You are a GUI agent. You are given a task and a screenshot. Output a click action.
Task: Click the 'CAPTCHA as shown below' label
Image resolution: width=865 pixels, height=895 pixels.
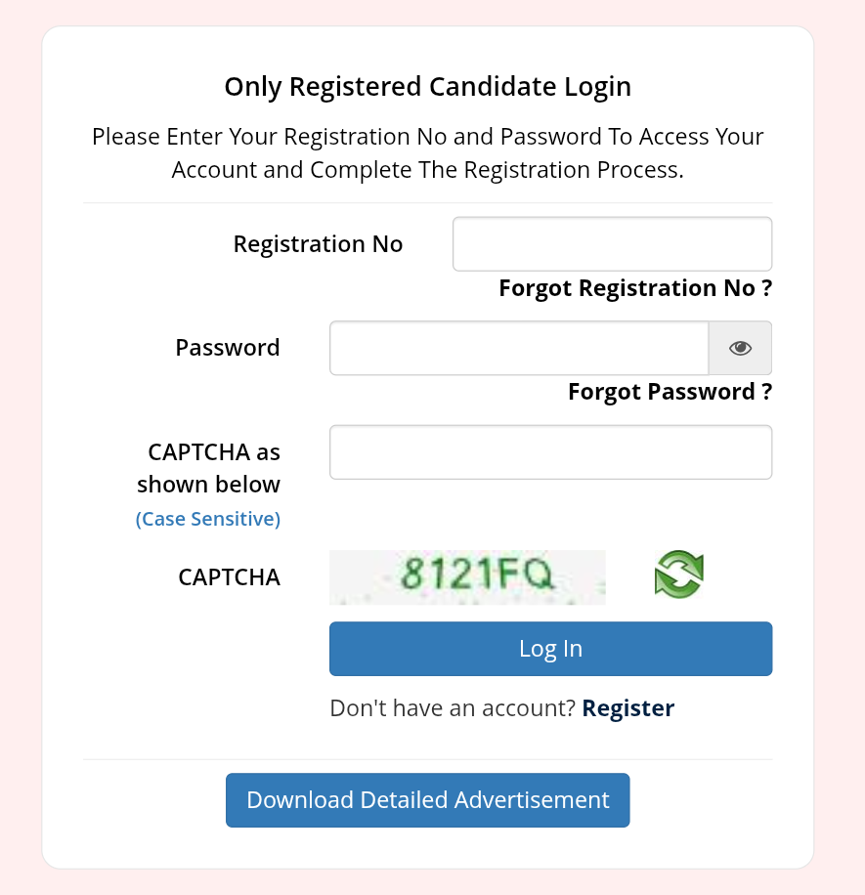click(x=209, y=468)
